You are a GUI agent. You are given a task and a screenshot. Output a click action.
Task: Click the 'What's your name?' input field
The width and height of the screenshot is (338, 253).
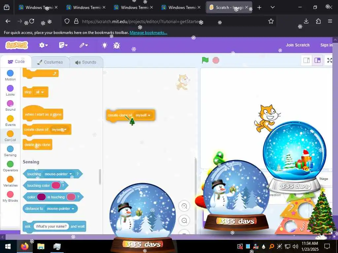51,226
